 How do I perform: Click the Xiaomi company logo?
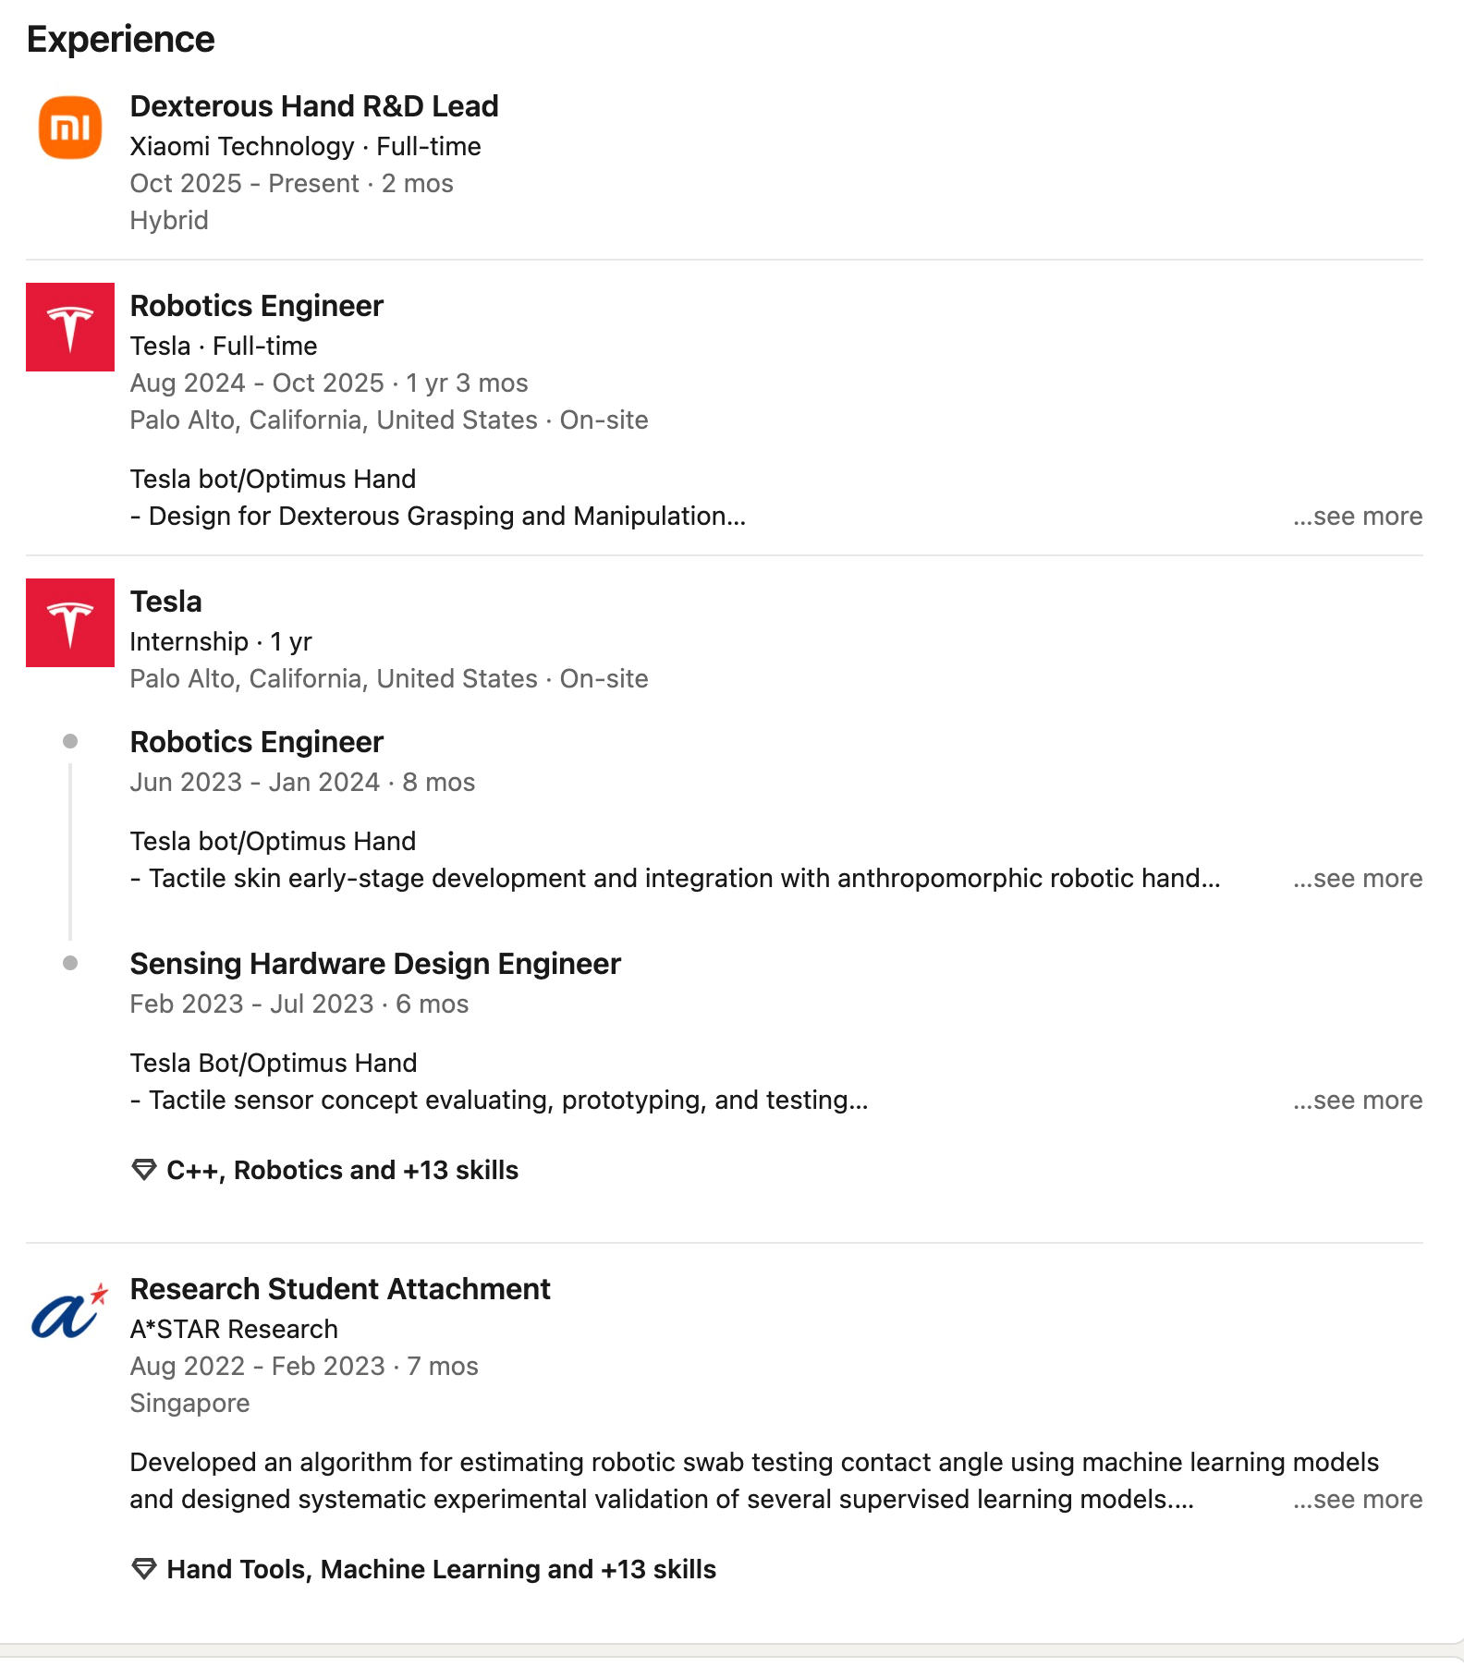(x=70, y=128)
